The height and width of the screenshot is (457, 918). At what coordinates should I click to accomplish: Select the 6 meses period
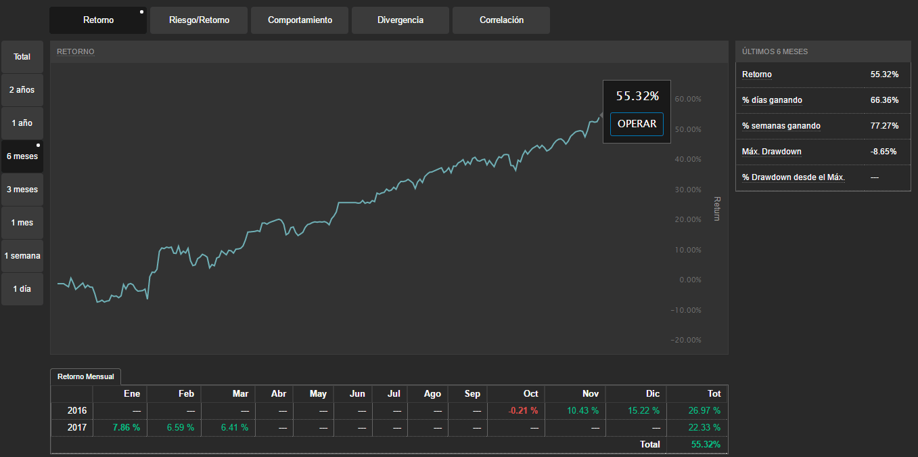point(22,156)
